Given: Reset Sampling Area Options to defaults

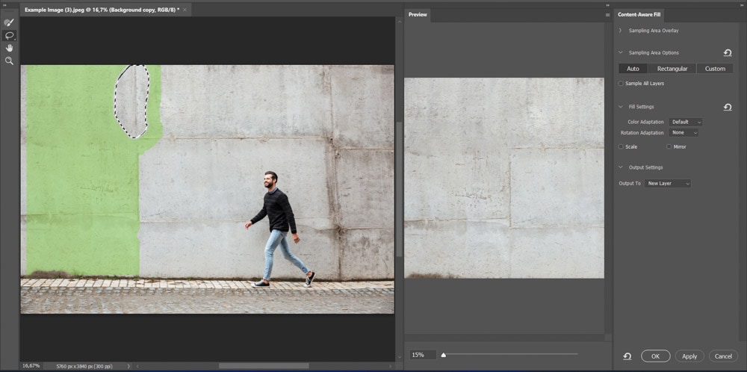Looking at the screenshot, I should 727,53.
